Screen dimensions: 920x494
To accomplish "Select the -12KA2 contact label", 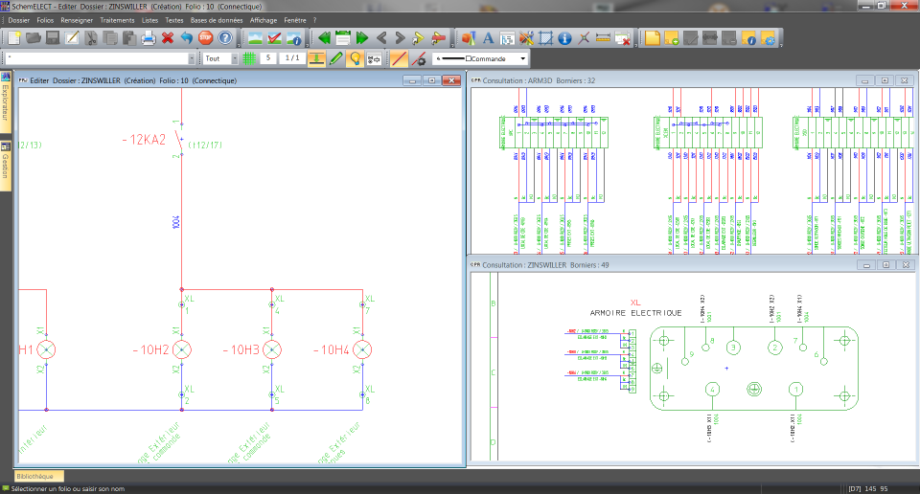I will click(x=144, y=140).
